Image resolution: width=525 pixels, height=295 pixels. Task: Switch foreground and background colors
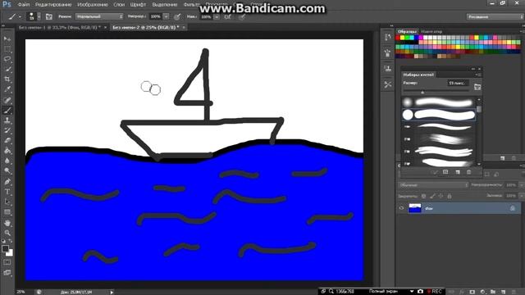click(x=10, y=241)
